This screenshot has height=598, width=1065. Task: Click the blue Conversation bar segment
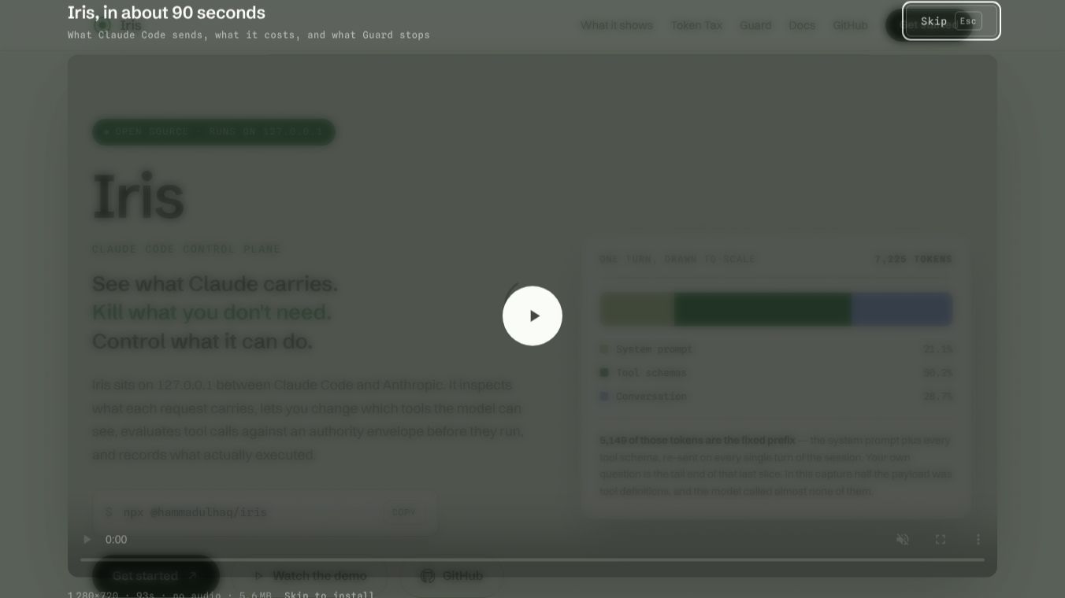(902, 309)
